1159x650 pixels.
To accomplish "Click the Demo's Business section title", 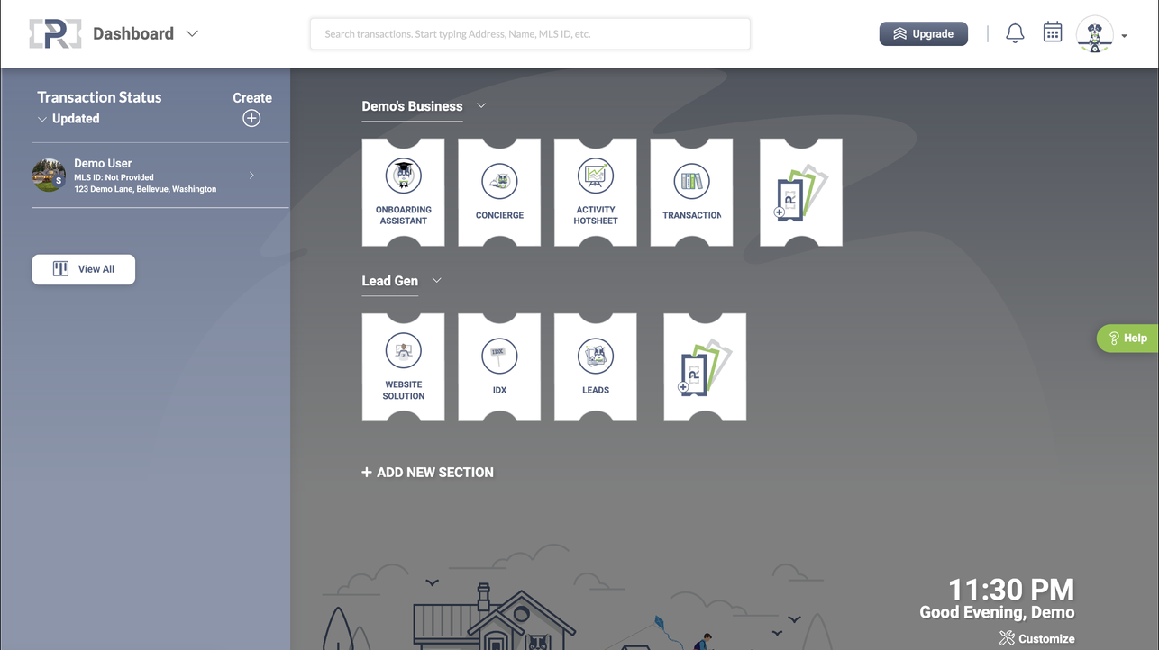I will [412, 106].
